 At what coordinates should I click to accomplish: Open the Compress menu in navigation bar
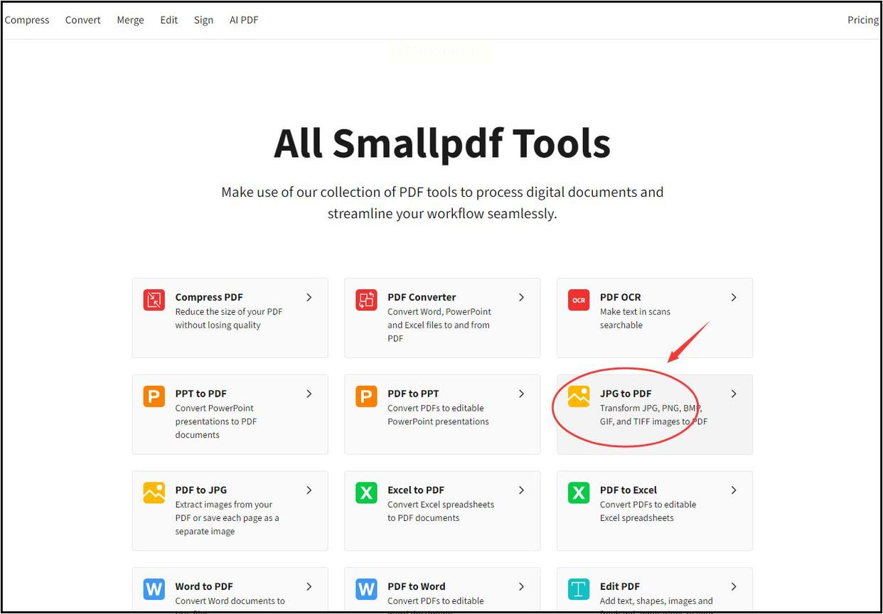point(27,20)
